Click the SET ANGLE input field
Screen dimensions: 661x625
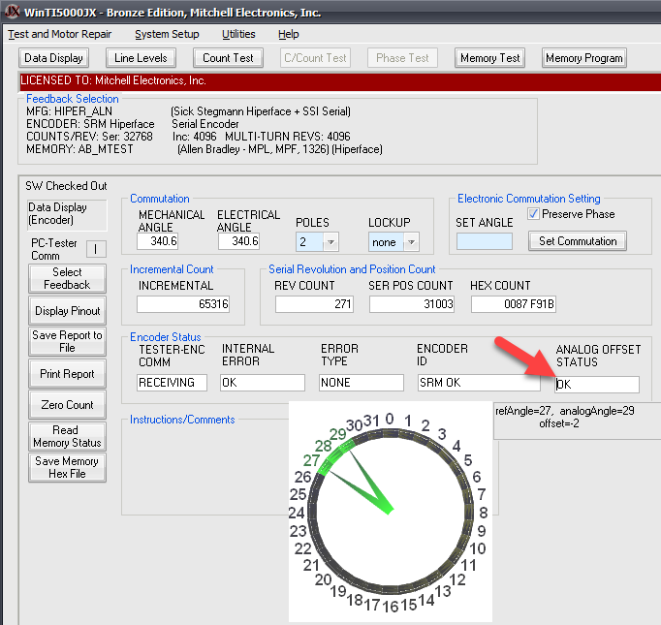(485, 241)
